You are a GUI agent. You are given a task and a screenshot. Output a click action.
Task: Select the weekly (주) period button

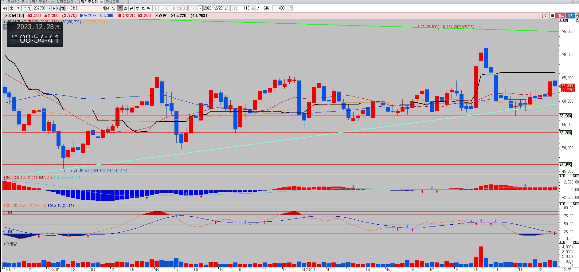point(120,8)
